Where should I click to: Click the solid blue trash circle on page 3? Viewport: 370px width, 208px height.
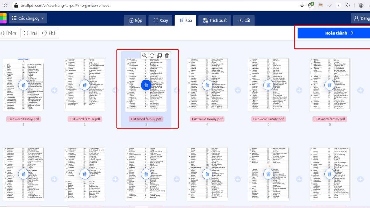146,85
